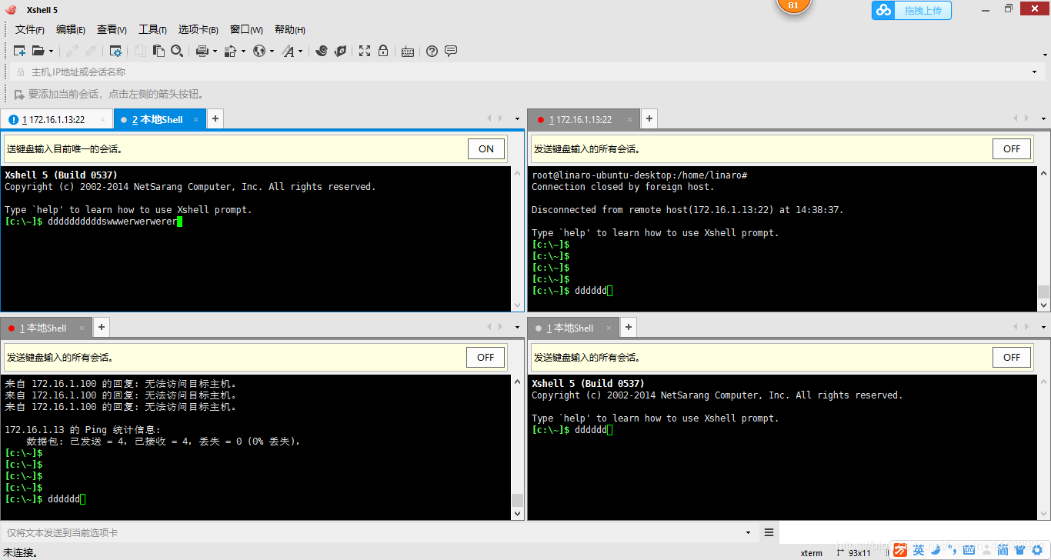The width and height of the screenshot is (1051, 560).
Task: Launch Xftp via the swirl icon
Action: [x=322, y=51]
